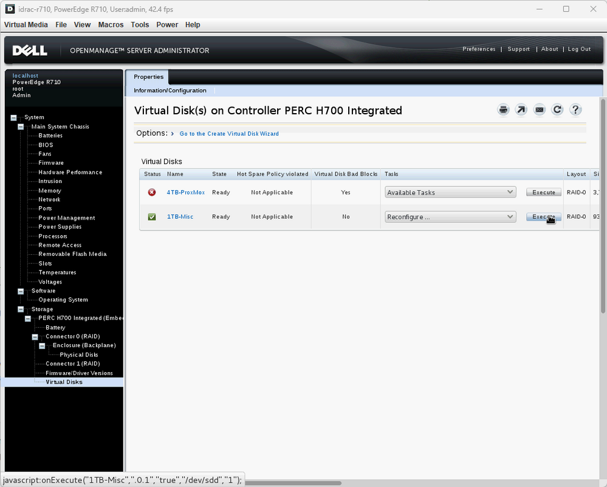Image resolution: width=607 pixels, height=487 pixels.
Task: Click the E-mail envelope icon
Action: pos(540,110)
